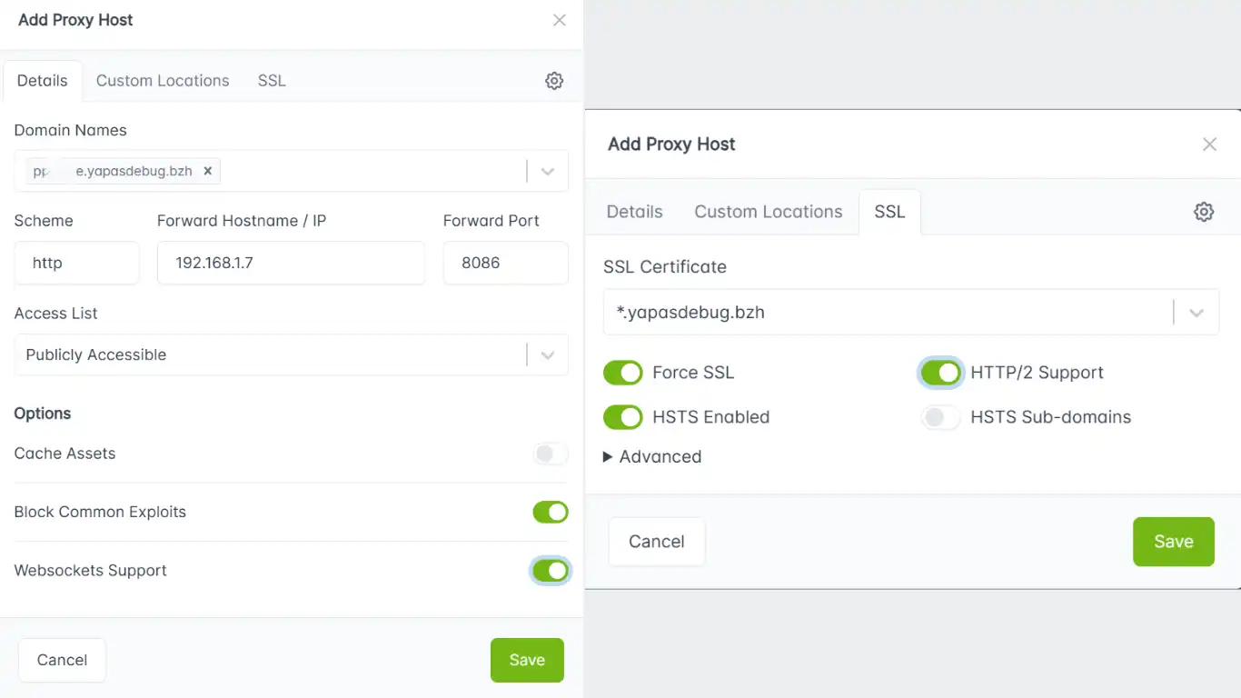The height and width of the screenshot is (698, 1241).
Task: Switch to Custom Locations tab in SSL dialog
Action: 769,212
